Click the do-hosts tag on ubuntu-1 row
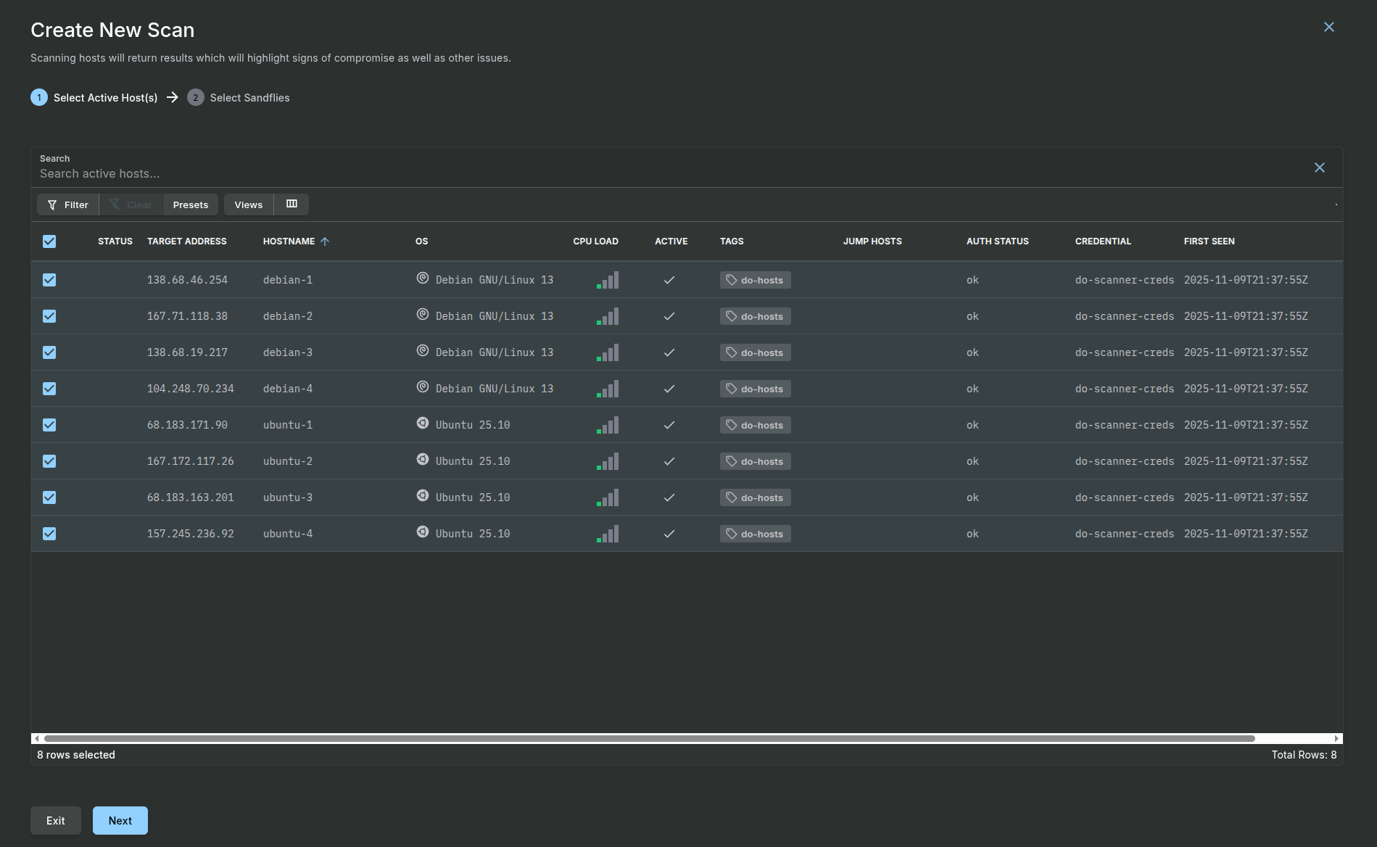 (x=755, y=424)
